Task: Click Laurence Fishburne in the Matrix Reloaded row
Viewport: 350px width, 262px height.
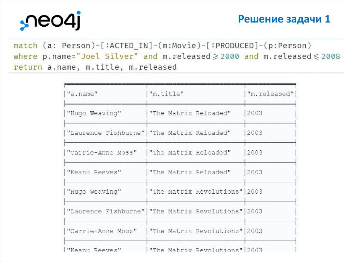Action: [106, 133]
